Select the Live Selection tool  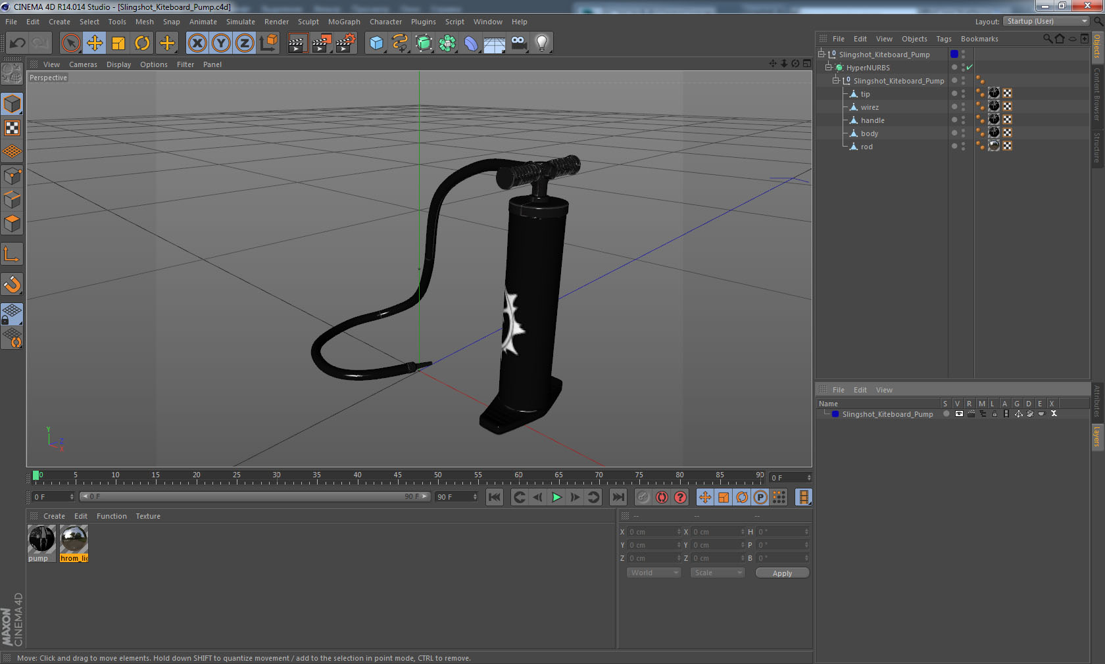(70, 43)
